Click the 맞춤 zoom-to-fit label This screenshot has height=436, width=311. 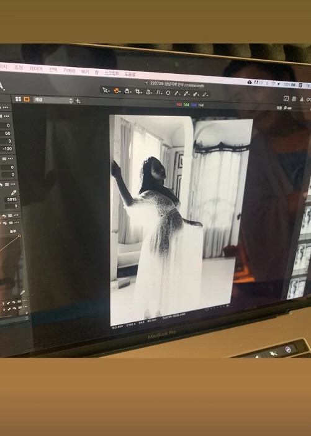(x=279, y=108)
